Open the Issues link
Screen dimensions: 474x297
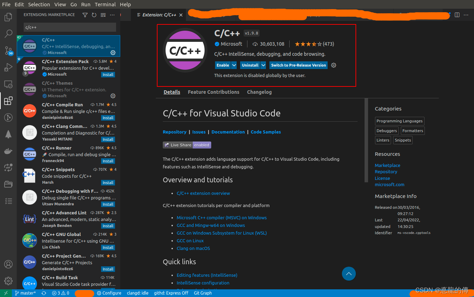[199, 132]
